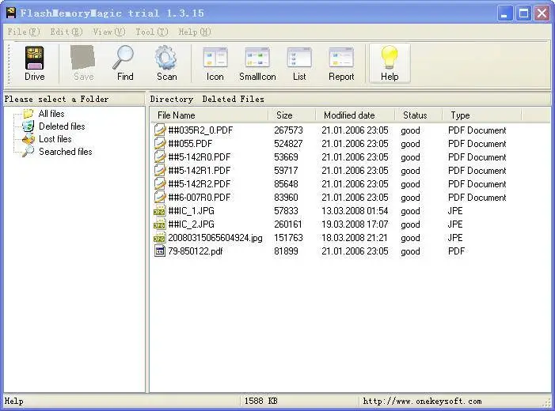Click Type cell PDF of 79-850122.pdf
Image resolution: width=555 pixels, height=411 pixels.
pyautogui.click(x=456, y=251)
